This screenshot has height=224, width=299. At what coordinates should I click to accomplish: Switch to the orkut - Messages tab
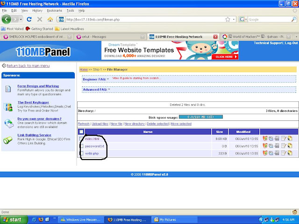[x=110, y=36]
